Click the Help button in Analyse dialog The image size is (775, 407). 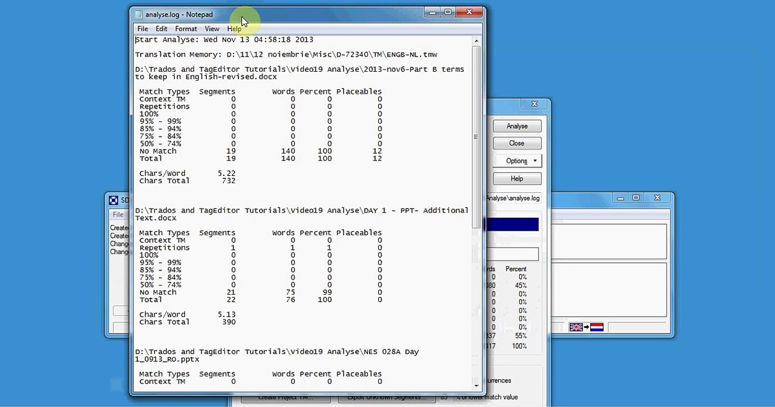pos(517,179)
